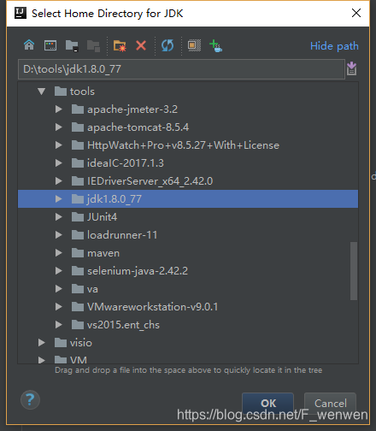
Task: Select the va folder name
Action: tap(92, 289)
